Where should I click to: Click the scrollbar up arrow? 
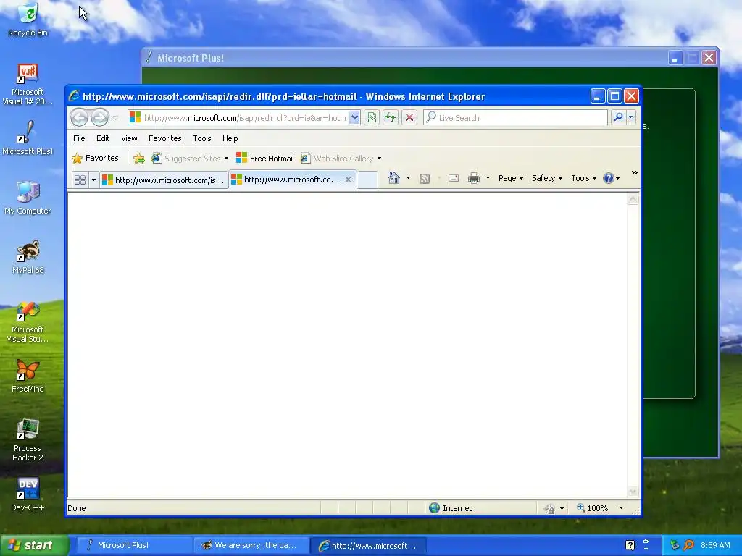pos(633,199)
